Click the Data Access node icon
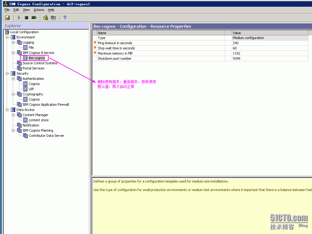 coord(13,110)
